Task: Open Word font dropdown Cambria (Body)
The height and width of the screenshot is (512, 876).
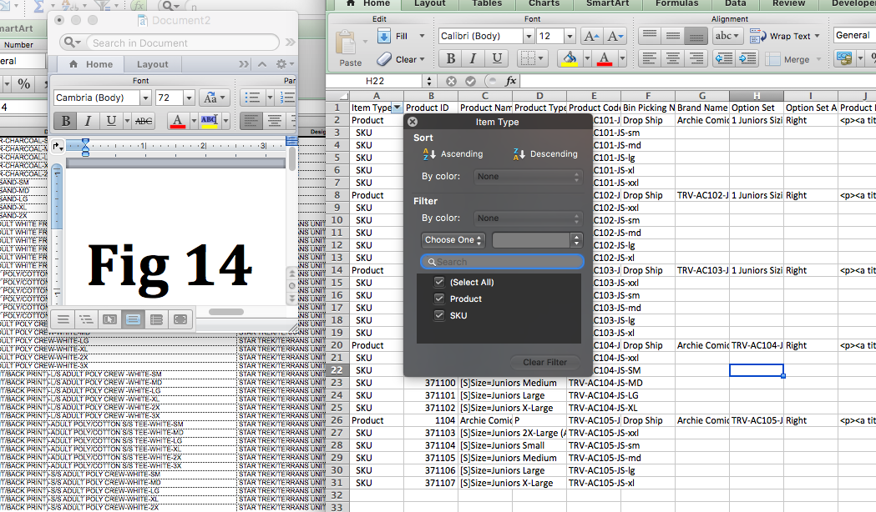Action: coord(146,98)
